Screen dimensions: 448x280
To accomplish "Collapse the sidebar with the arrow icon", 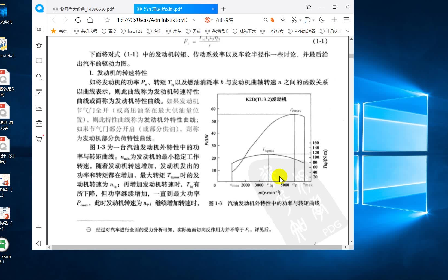I will click(39, 243).
